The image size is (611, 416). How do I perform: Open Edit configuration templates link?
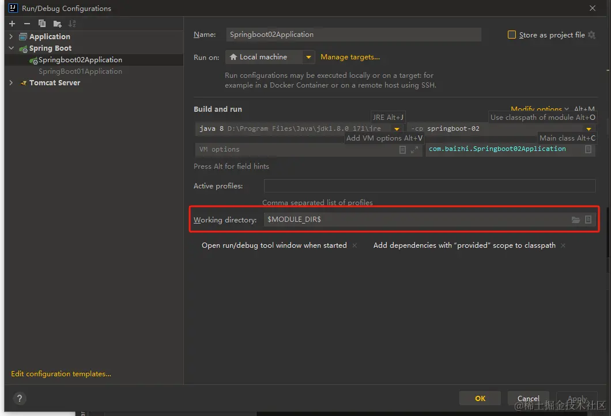[x=61, y=373]
